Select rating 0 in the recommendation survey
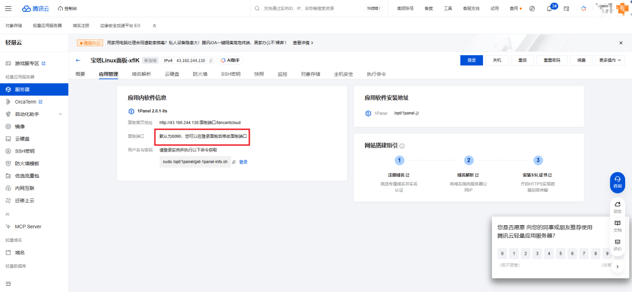 [503, 254]
